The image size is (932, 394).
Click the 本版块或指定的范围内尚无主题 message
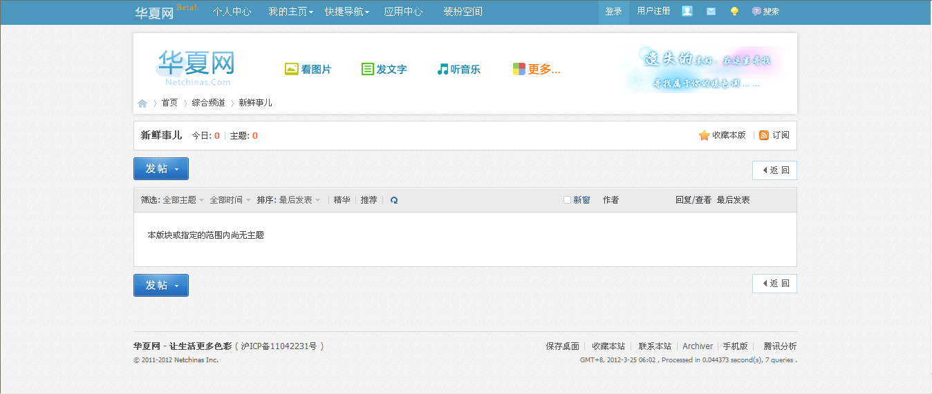point(206,235)
